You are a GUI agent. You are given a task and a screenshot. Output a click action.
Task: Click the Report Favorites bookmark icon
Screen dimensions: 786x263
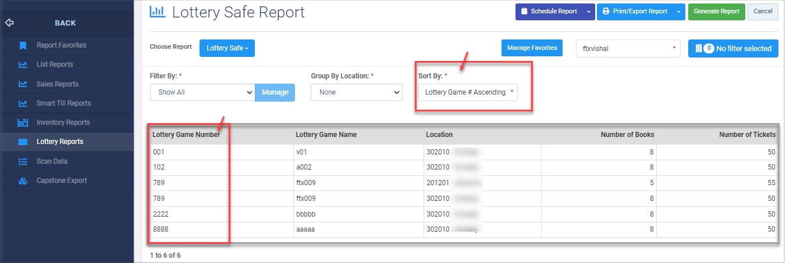tap(23, 45)
